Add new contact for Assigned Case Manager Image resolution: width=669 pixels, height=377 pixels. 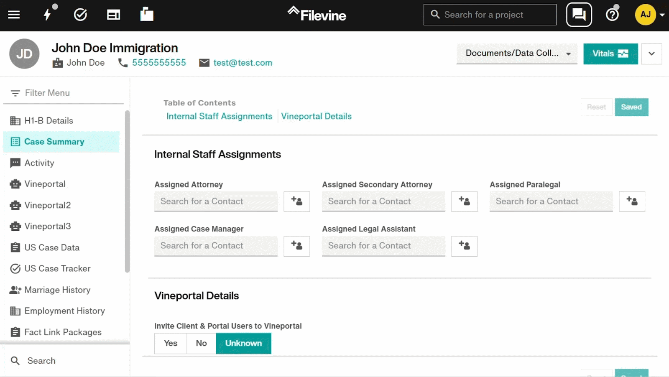tap(296, 246)
